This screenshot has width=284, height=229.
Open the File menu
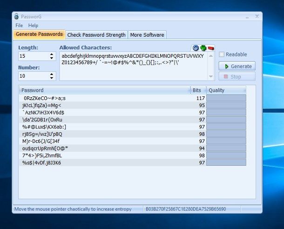click(x=19, y=25)
